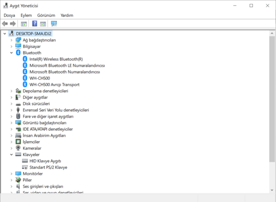Click the Diğer aygıtlar unknown device icon
The height and width of the screenshot is (202, 276).
tap(18, 97)
